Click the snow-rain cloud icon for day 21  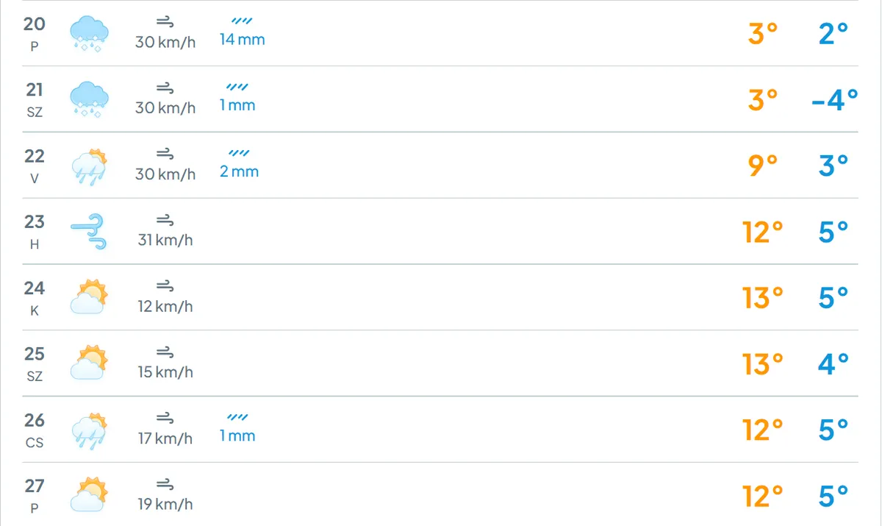click(x=89, y=99)
